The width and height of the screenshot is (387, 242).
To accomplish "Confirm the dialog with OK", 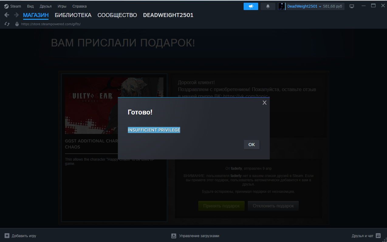I will [252, 145].
